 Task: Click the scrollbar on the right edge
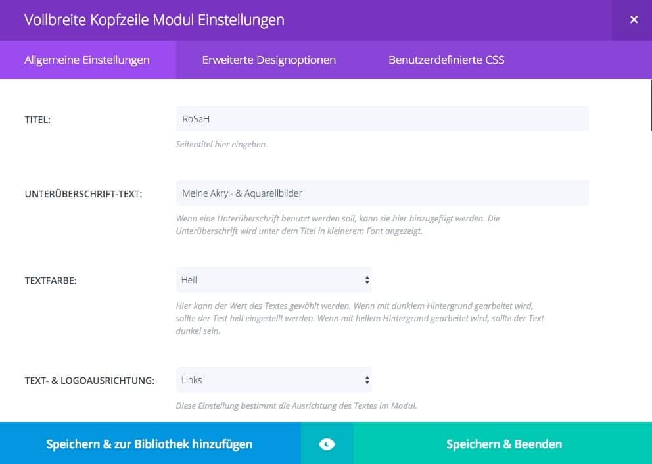pyautogui.click(x=651, y=106)
